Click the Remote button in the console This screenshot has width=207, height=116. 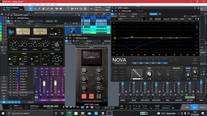[31, 102]
